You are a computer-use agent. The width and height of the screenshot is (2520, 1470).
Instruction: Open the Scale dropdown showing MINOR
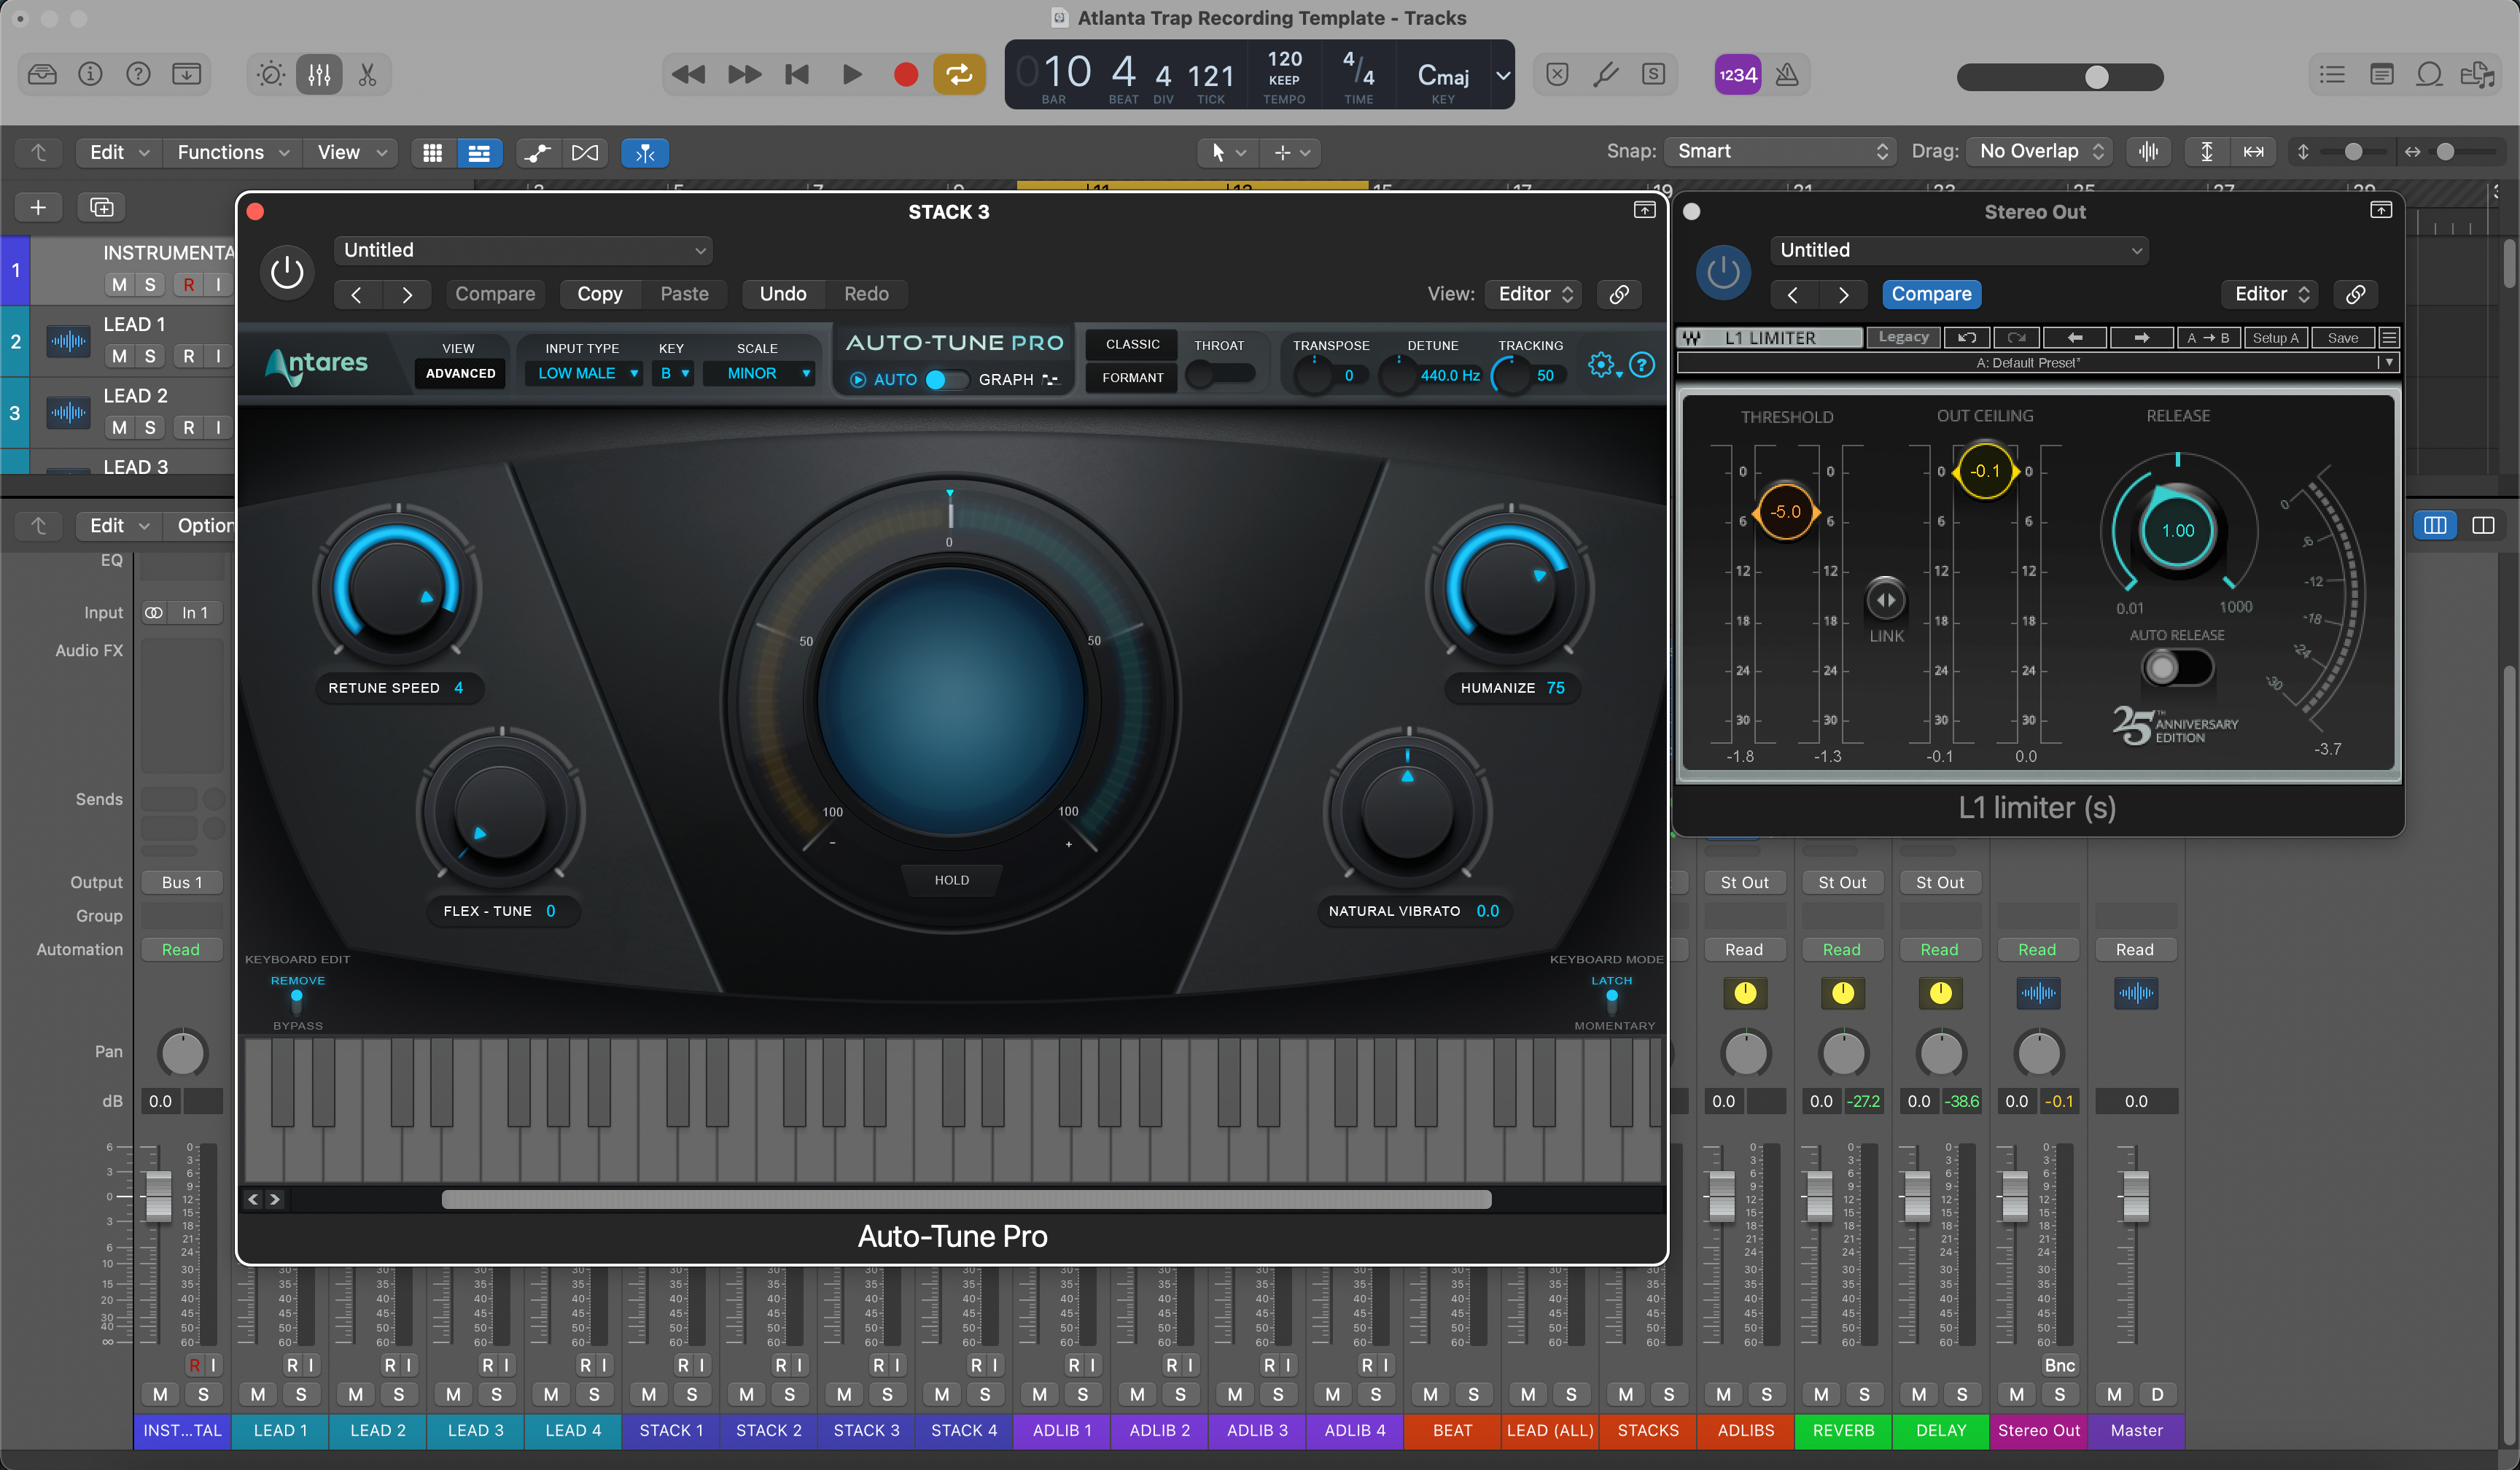(760, 373)
